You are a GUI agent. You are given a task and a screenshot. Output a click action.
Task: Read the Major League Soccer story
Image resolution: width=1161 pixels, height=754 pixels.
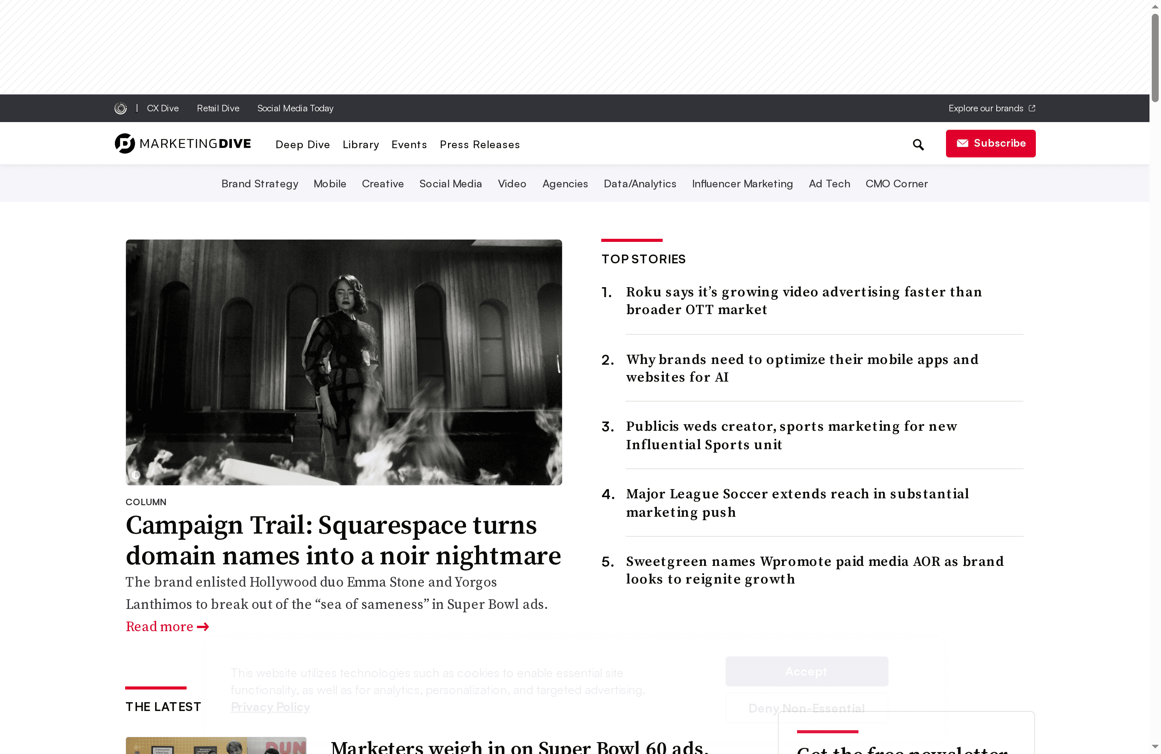pos(797,503)
